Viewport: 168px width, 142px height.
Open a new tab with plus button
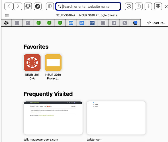(x=148, y=7)
